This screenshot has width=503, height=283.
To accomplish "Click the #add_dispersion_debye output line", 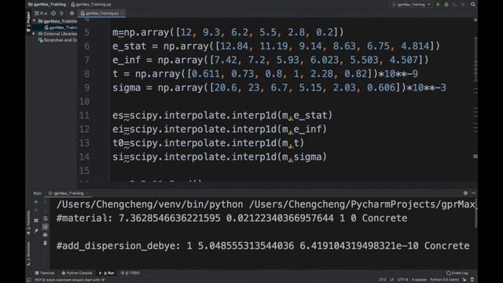I will tap(263, 246).
